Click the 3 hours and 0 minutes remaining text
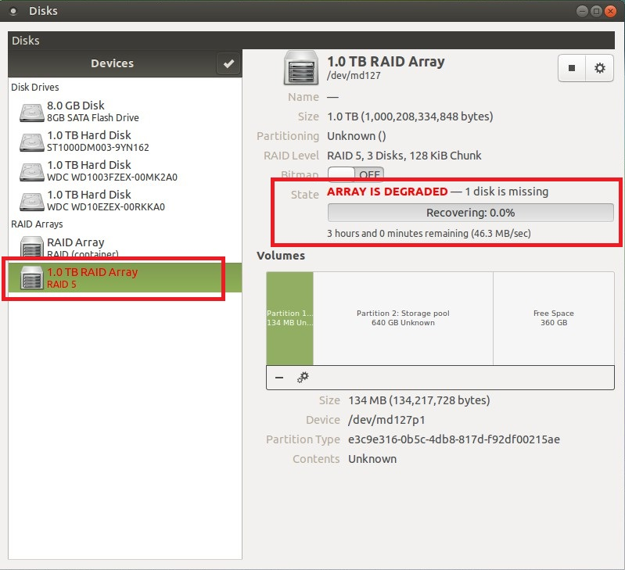Image resolution: width=625 pixels, height=570 pixels. coord(429,234)
